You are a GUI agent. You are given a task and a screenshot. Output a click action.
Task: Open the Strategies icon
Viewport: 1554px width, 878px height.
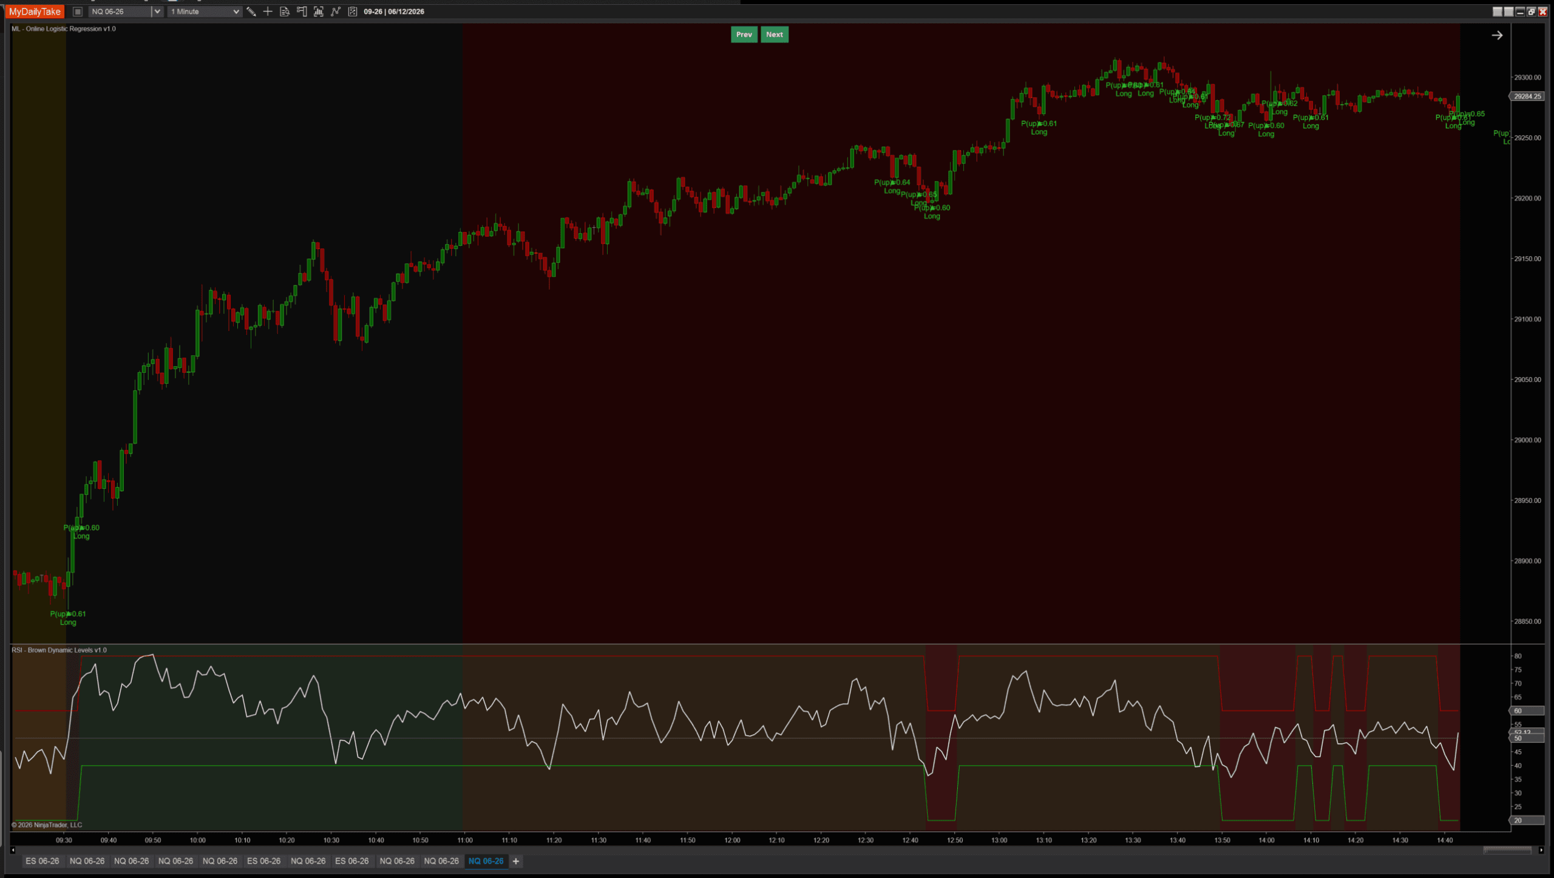coord(353,12)
